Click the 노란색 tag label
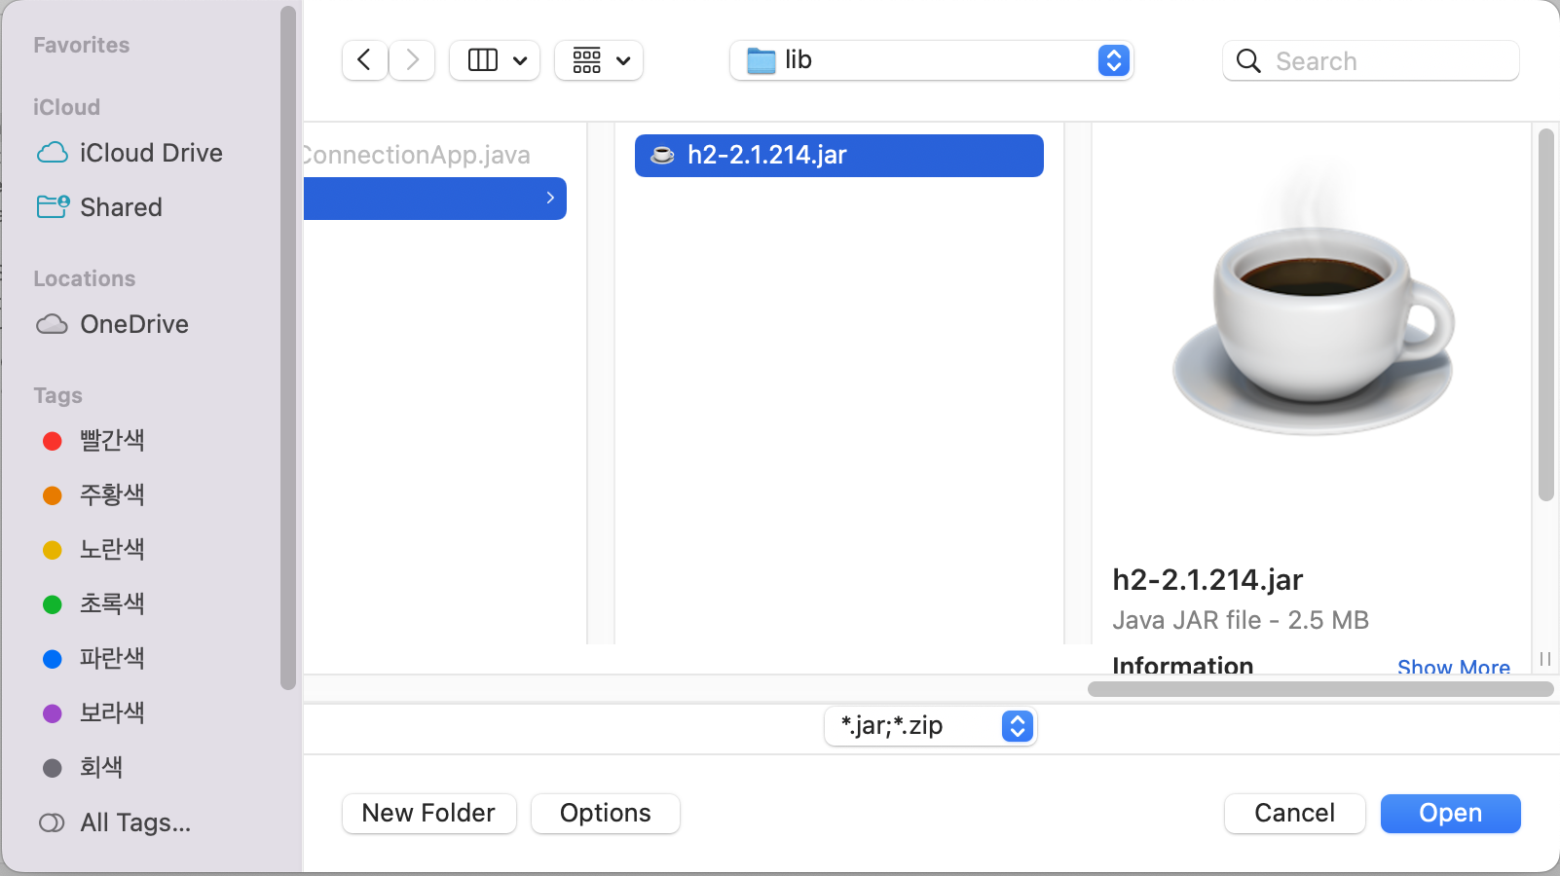This screenshot has width=1560, height=876. tap(112, 549)
